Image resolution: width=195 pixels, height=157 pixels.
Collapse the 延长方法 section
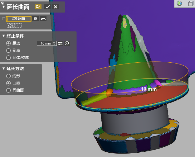click(x=3, y=69)
